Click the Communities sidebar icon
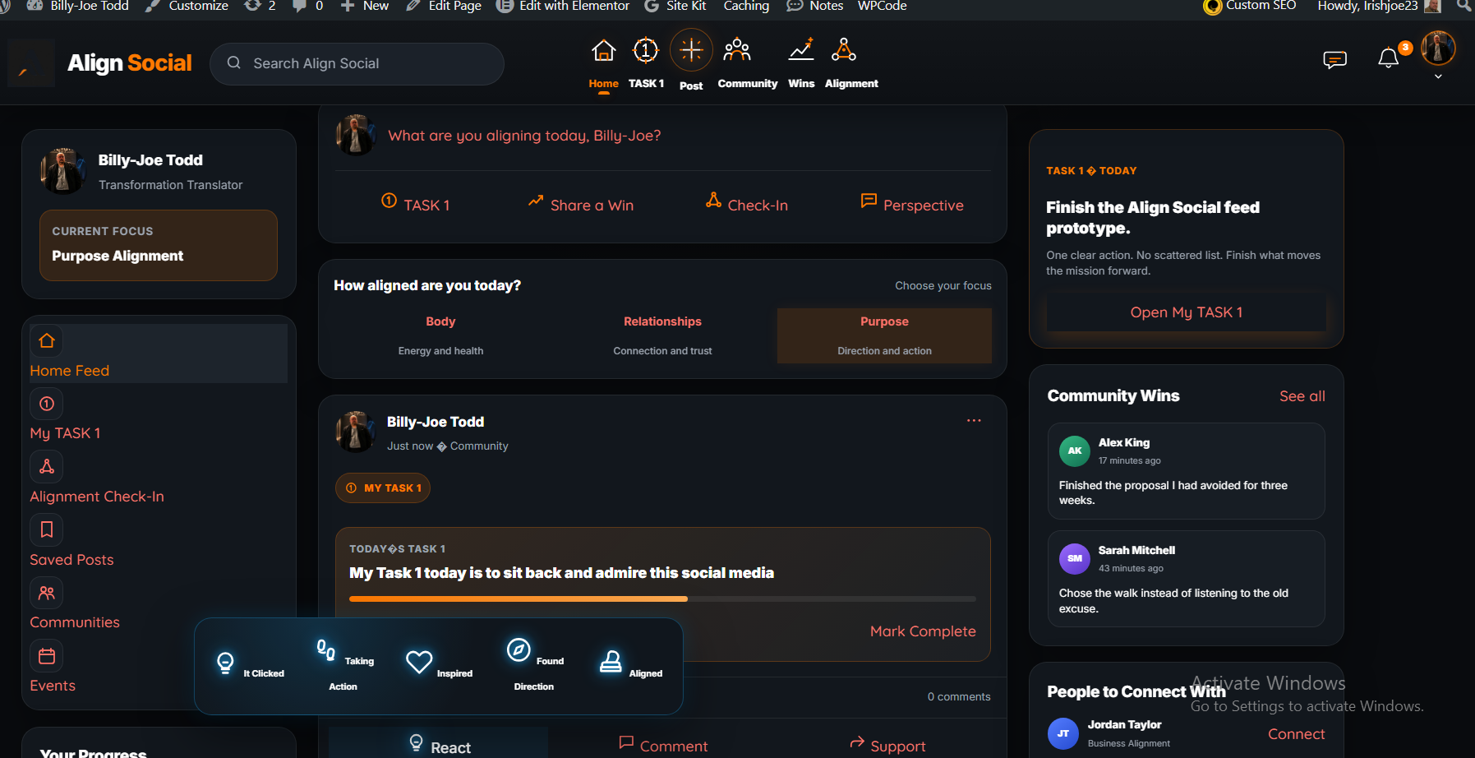Screen dimensions: 1475x758 (x=47, y=593)
